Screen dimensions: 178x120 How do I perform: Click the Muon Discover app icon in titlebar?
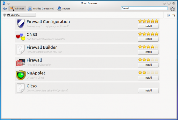4,3
